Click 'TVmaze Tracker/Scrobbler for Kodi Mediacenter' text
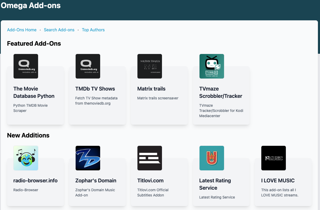The height and width of the screenshot is (210, 320). click(x=221, y=111)
